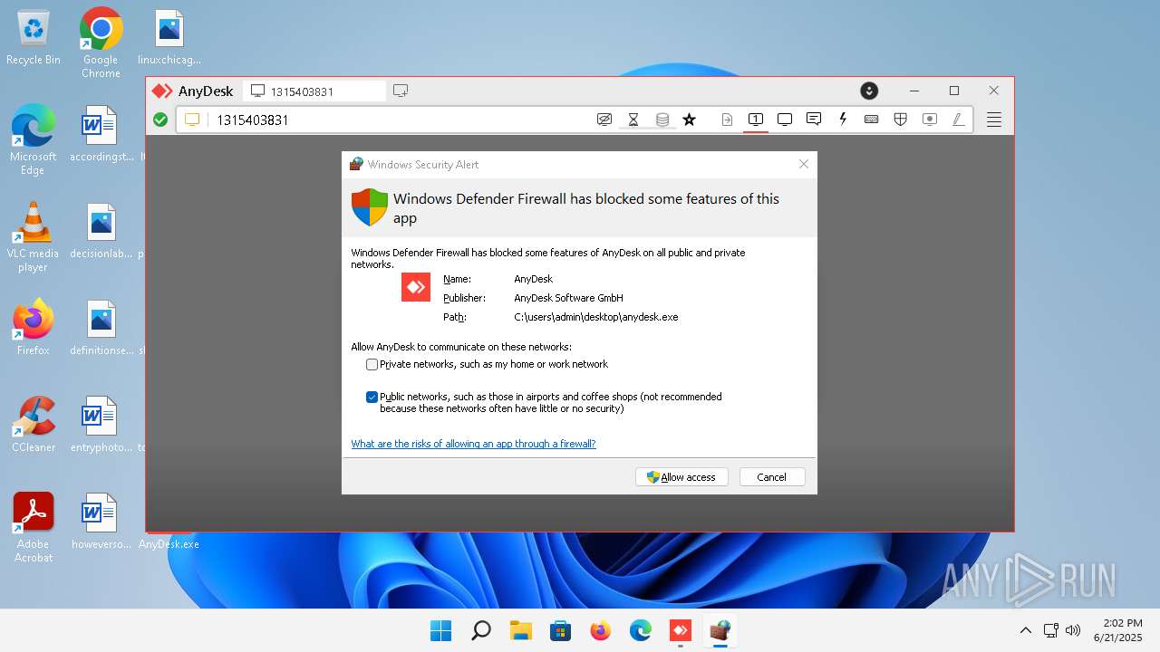Open CCleaner desktop shortcut
The width and height of the screenshot is (1160, 652).
tap(34, 425)
